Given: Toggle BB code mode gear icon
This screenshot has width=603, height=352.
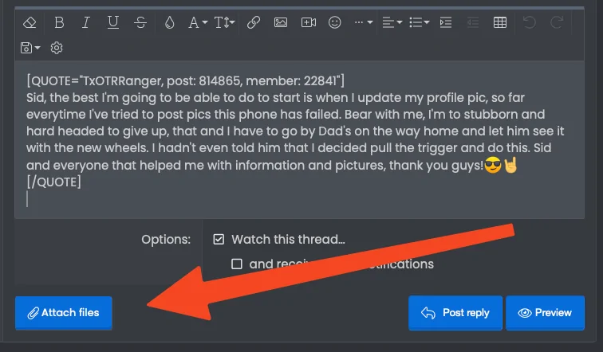Looking at the screenshot, I should [x=57, y=48].
